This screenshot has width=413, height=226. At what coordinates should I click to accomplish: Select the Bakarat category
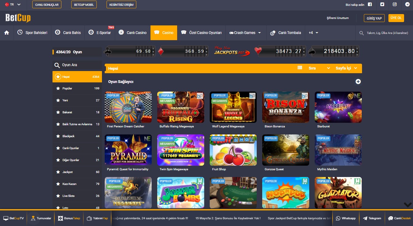click(x=77, y=112)
